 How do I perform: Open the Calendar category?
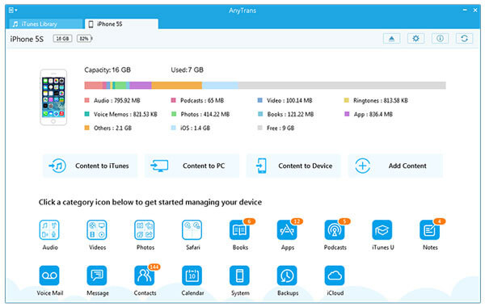(192, 275)
